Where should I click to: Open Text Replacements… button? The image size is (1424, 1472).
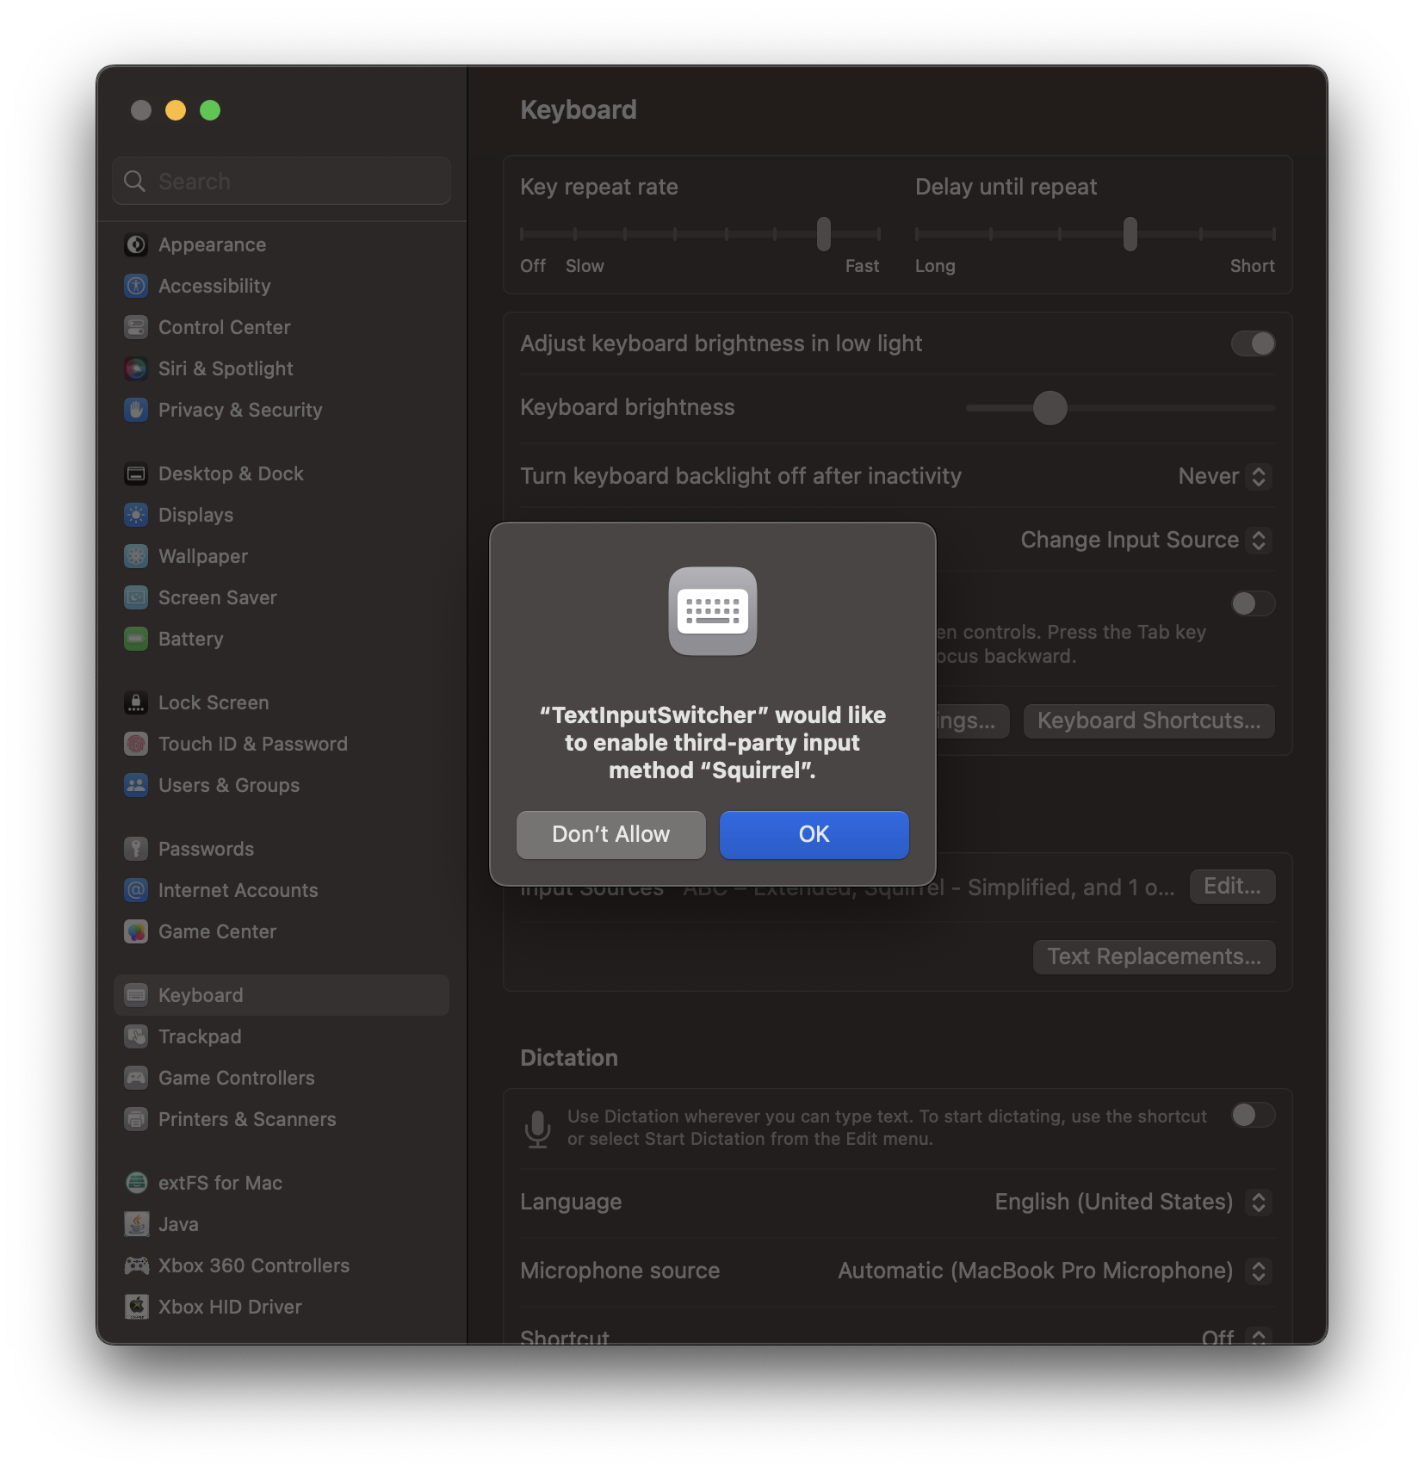pos(1155,957)
